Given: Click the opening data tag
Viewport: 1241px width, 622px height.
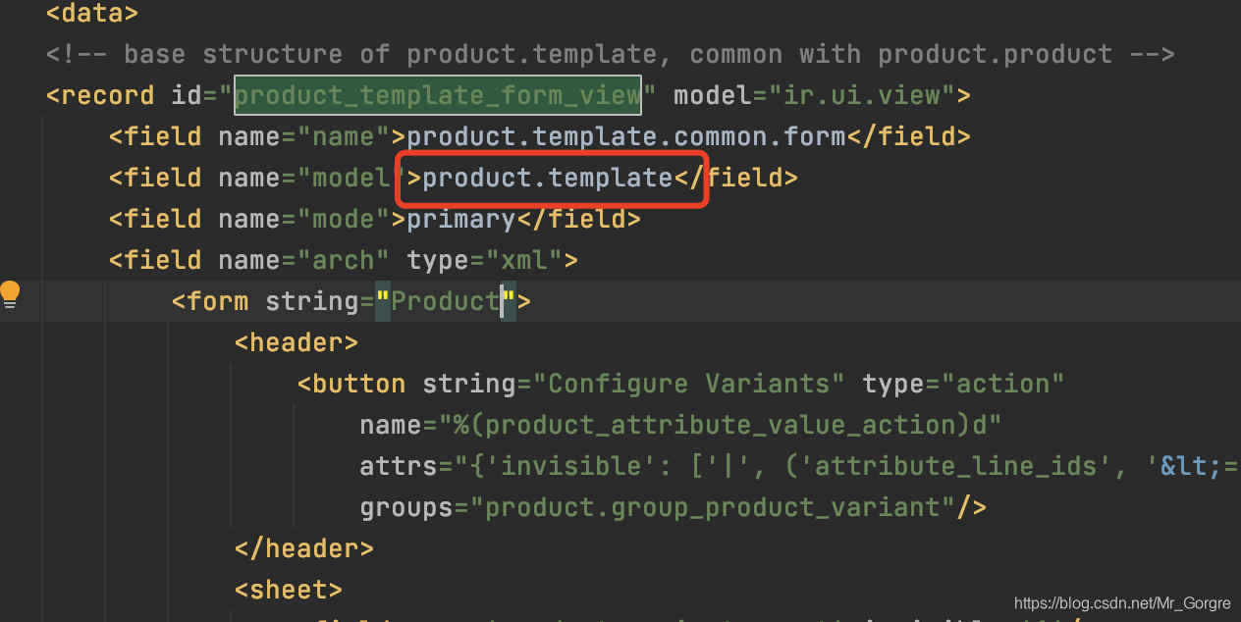Looking at the screenshot, I should pos(92,14).
